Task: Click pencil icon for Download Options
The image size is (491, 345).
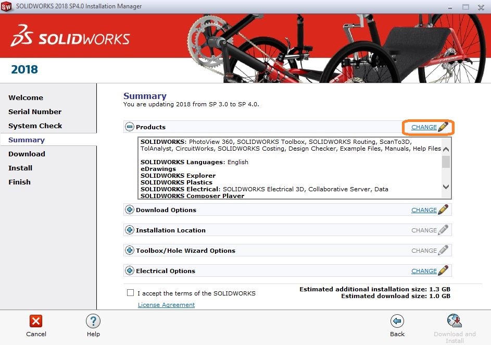Action: click(x=443, y=210)
